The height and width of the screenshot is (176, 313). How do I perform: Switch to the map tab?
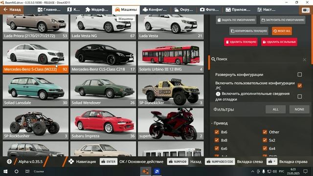tap(73, 10)
